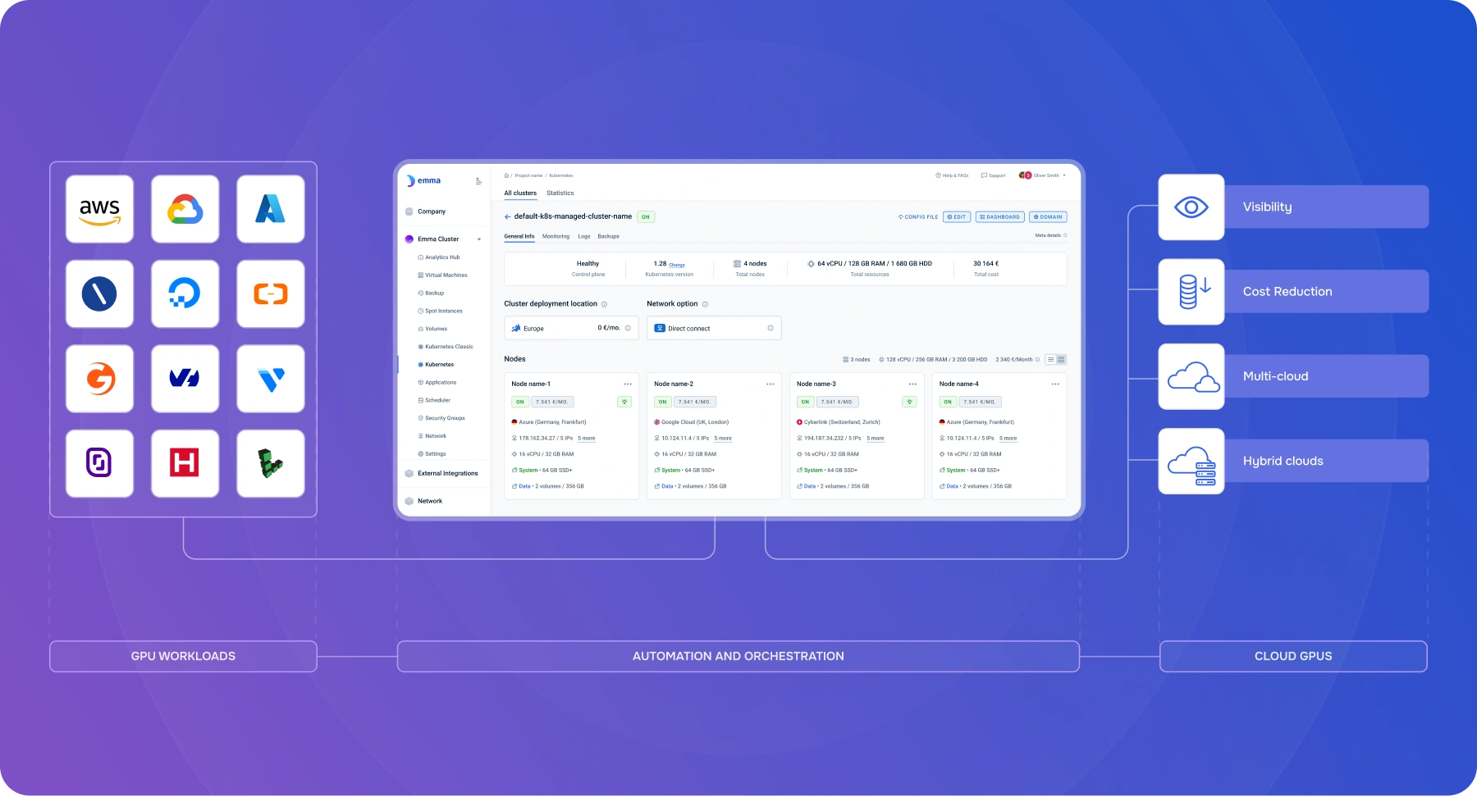The height and width of the screenshot is (796, 1477).
Task: Expand 5 more IPs on Node name-2
Action: (723, 439)
